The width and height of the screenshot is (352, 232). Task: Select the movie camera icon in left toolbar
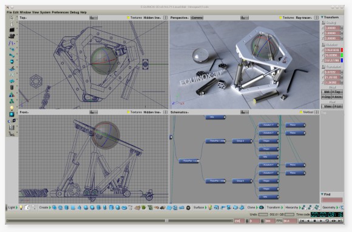tap(12, 36)
